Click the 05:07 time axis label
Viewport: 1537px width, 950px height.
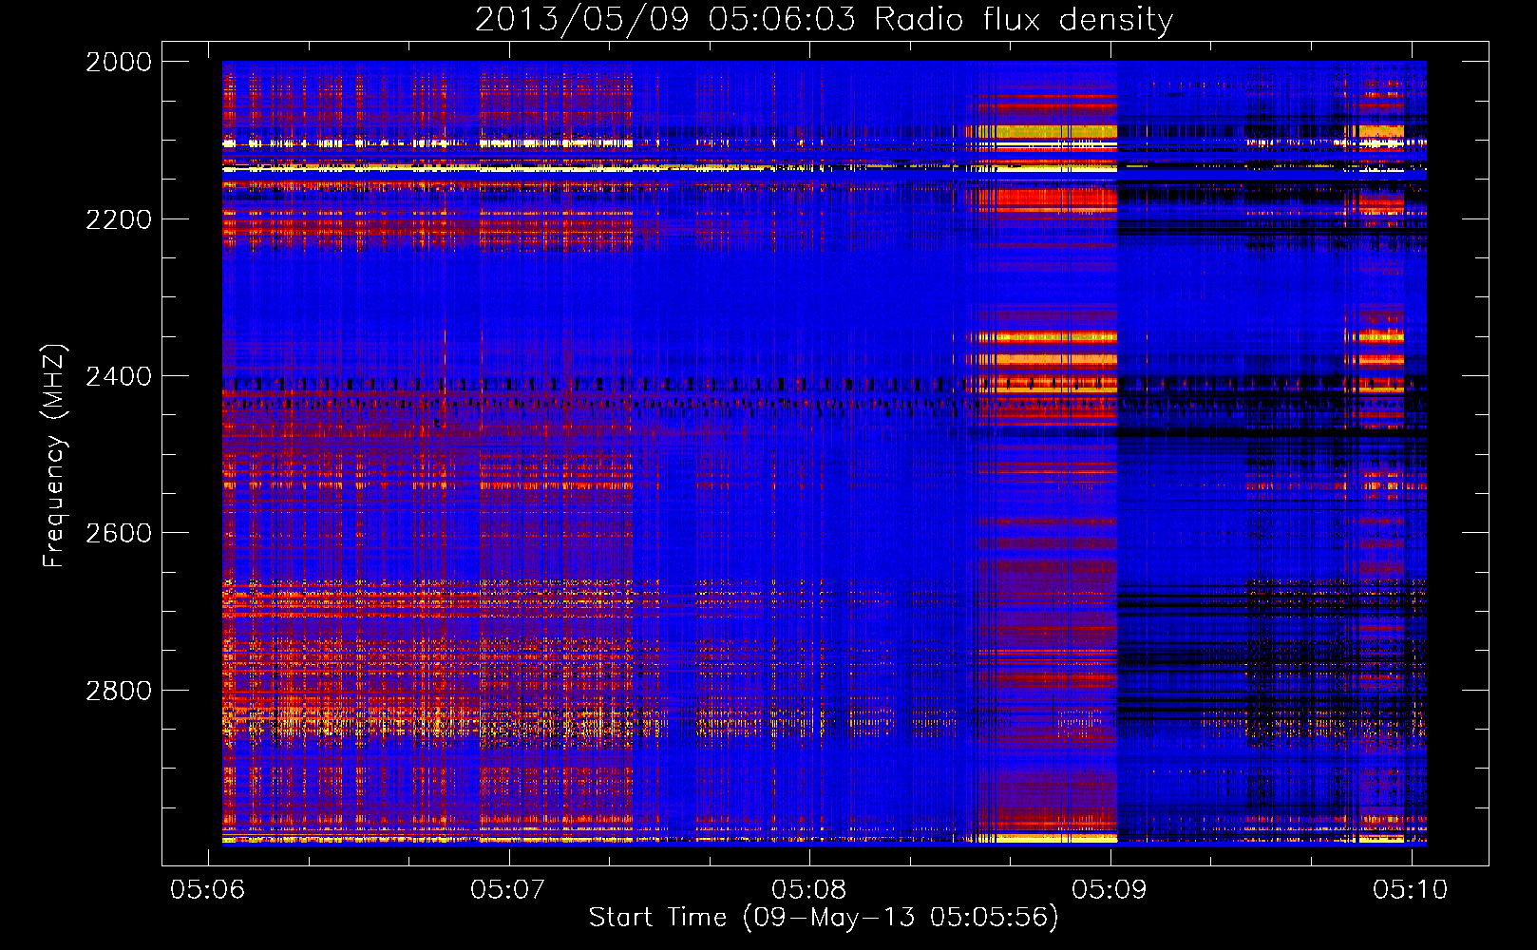508,889
